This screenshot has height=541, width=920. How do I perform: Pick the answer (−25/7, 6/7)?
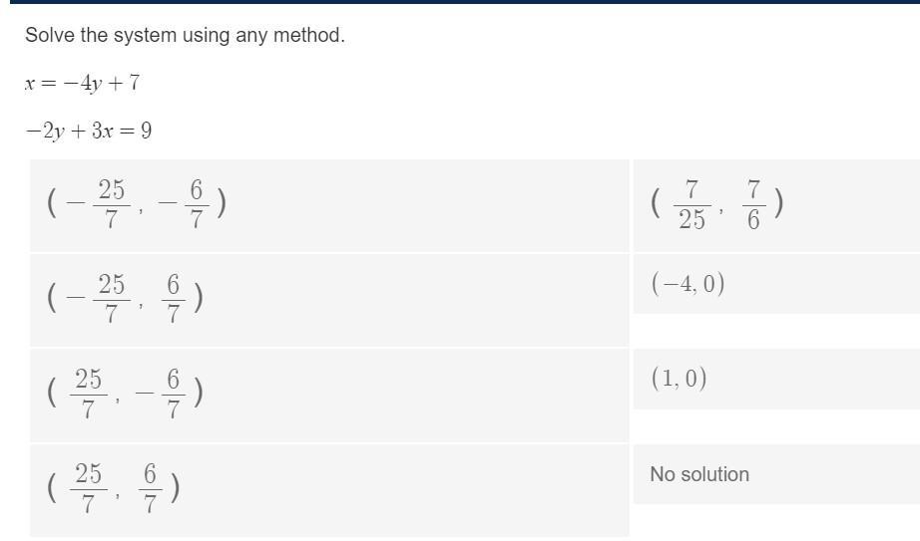[x=126, y=298]
